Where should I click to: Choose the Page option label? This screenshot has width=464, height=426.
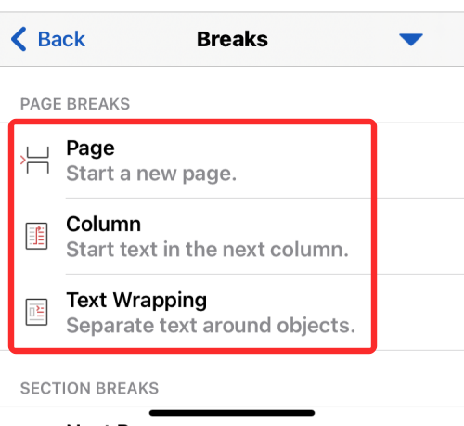tap(90, 148)
